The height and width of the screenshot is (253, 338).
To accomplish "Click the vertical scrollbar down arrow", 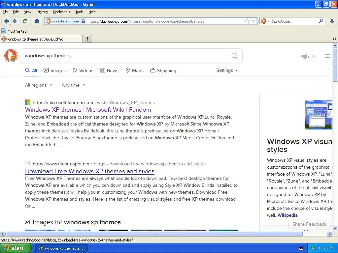I will coord(335,228).
